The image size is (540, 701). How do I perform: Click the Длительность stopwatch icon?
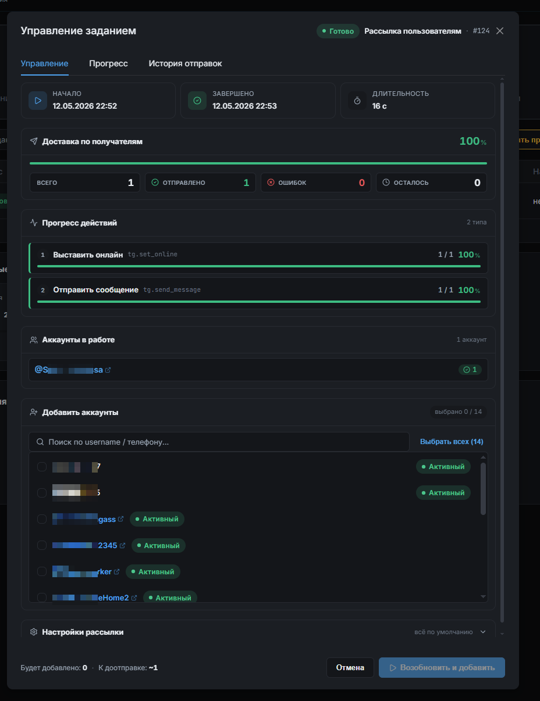pyautogui.click(x=357, y=101)
